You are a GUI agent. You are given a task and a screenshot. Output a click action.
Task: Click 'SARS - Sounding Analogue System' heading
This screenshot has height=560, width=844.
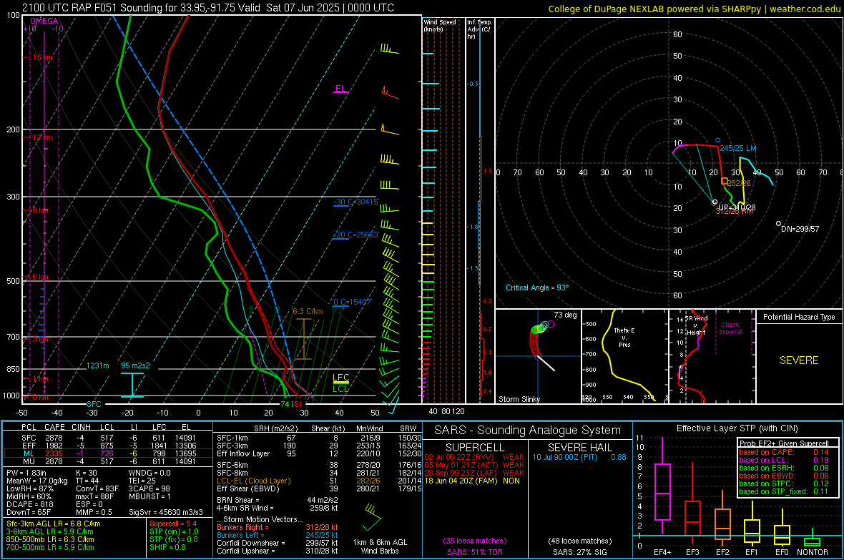(528, 431)
